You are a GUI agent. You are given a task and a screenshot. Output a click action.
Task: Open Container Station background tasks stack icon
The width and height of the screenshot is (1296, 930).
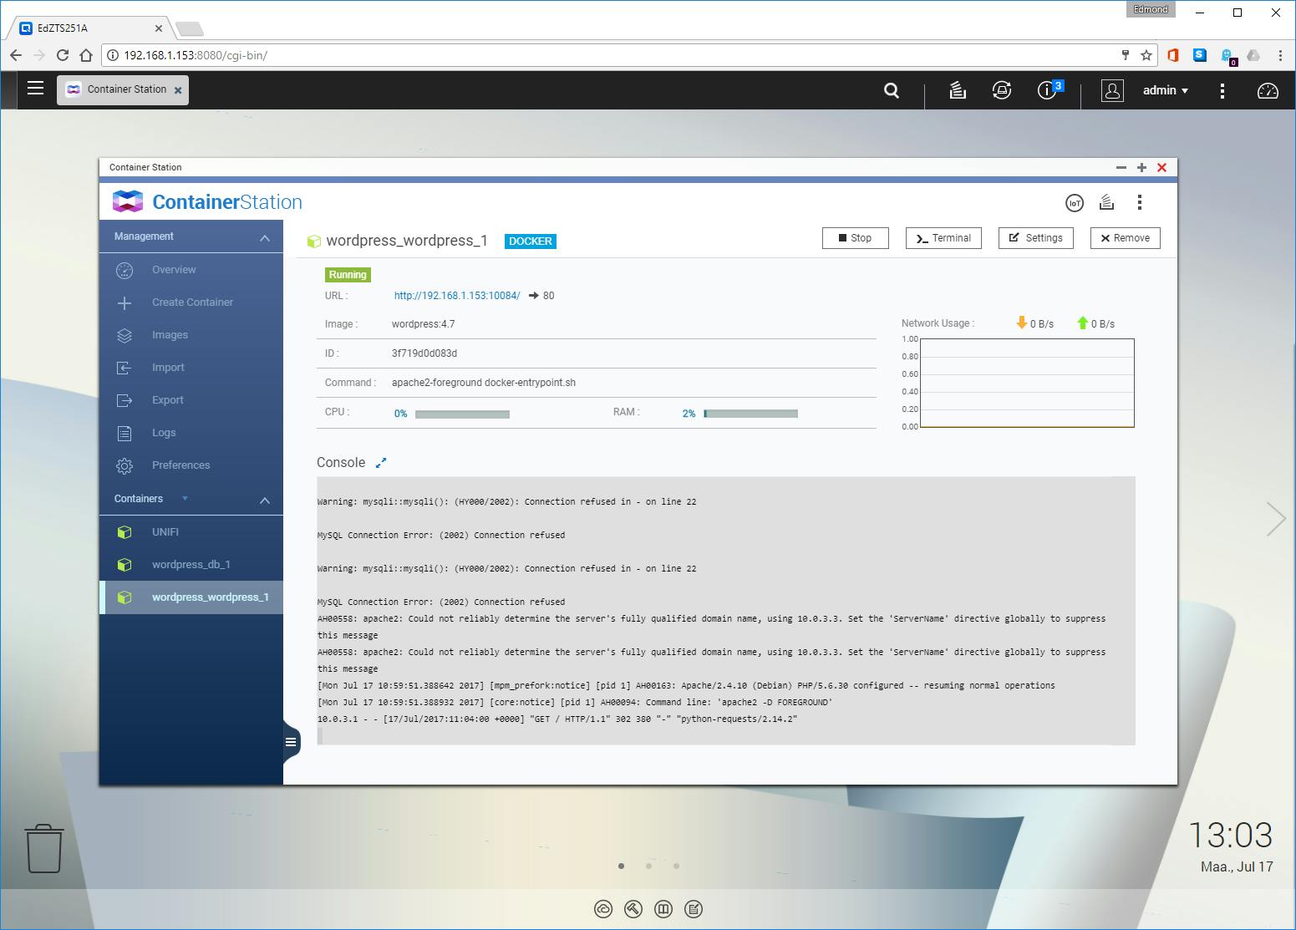point(1106,202)
